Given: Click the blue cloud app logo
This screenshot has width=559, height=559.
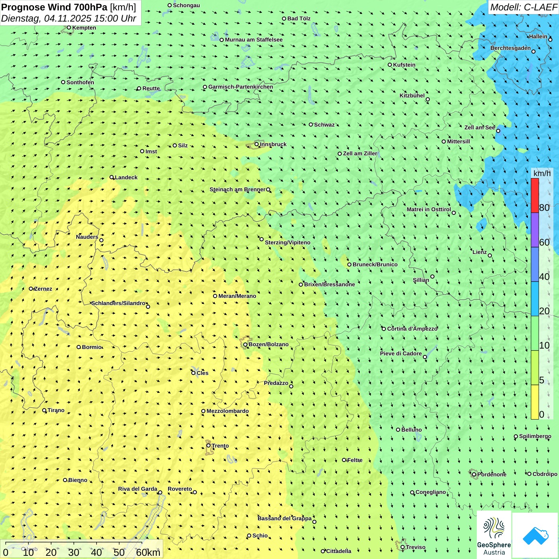Looking at the screenshot, I should point(535,536).
